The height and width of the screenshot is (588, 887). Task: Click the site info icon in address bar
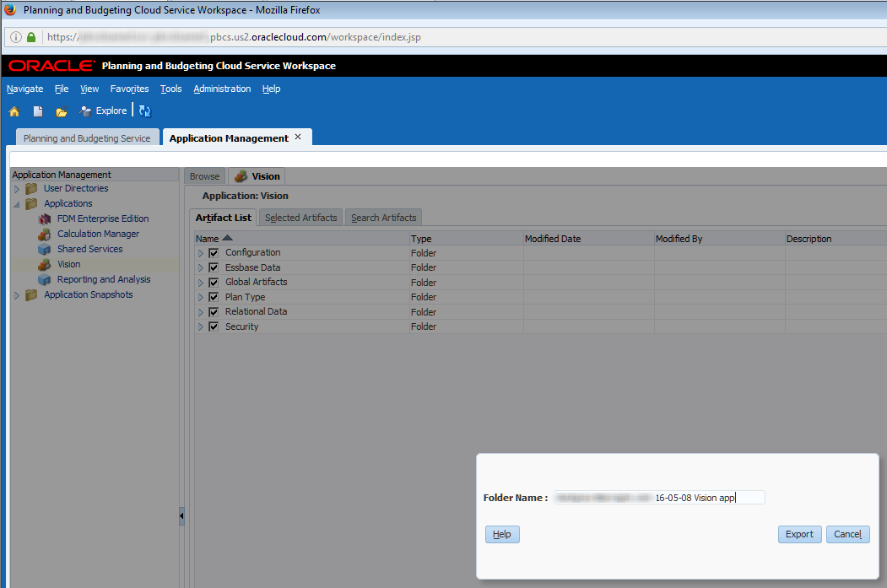16,37
